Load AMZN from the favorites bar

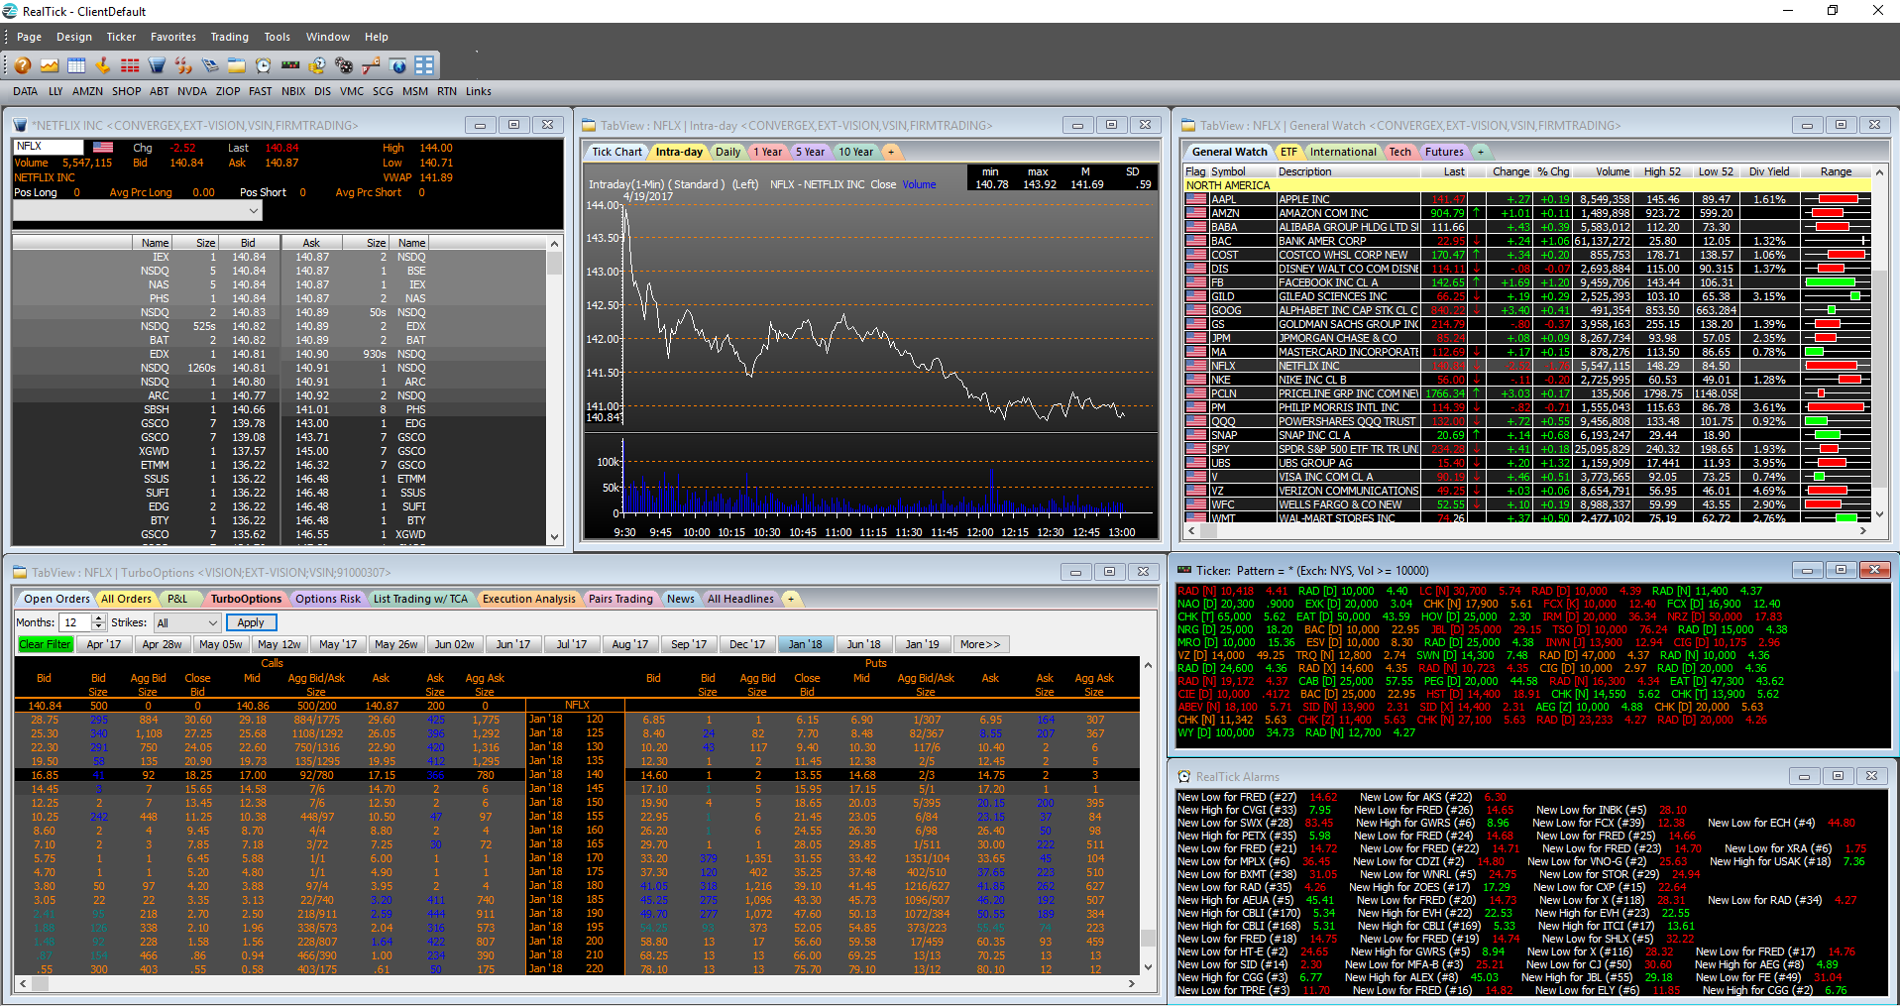coord(87,91)
